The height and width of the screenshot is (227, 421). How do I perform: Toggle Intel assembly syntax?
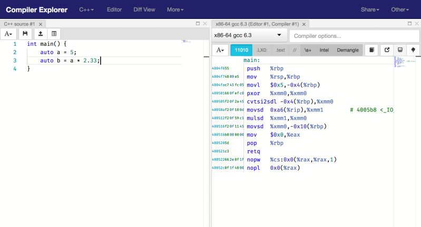tap(324, 50)
